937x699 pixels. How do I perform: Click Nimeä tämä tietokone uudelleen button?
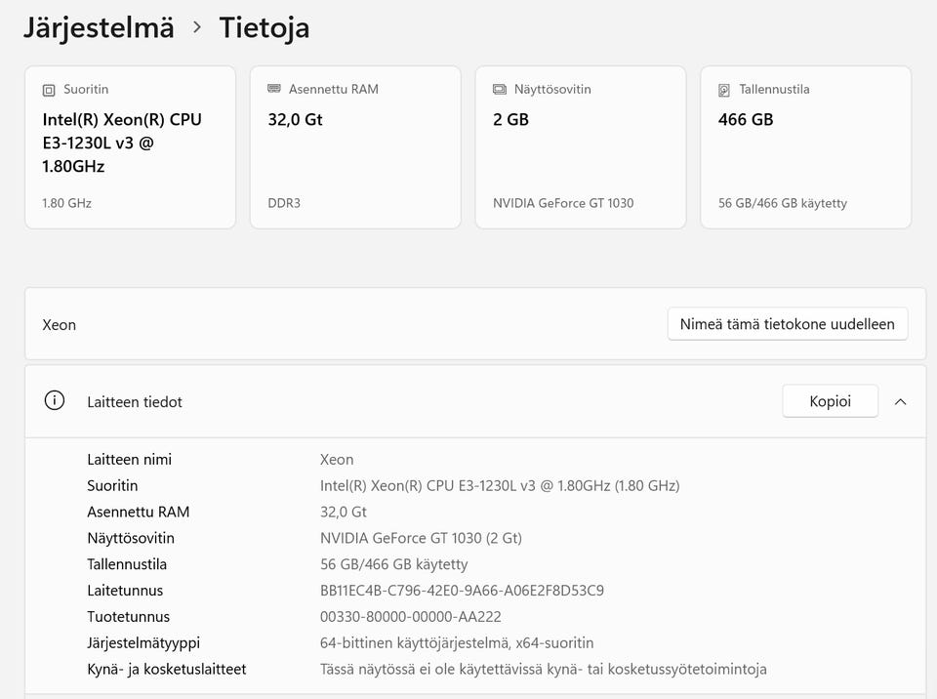[787, 324]
